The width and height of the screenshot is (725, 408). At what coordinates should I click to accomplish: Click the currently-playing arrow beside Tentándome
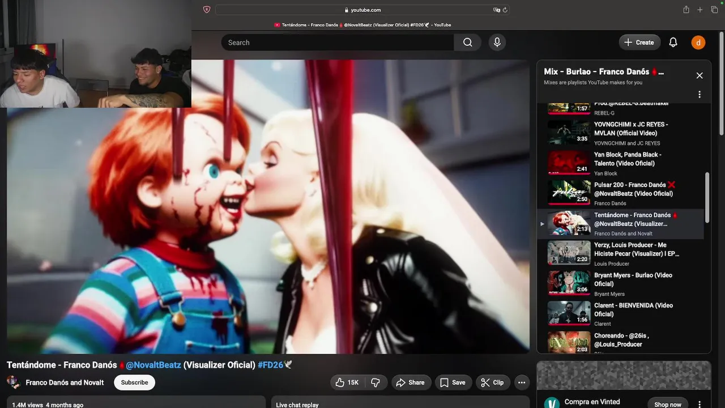click(x=542, y=224)
